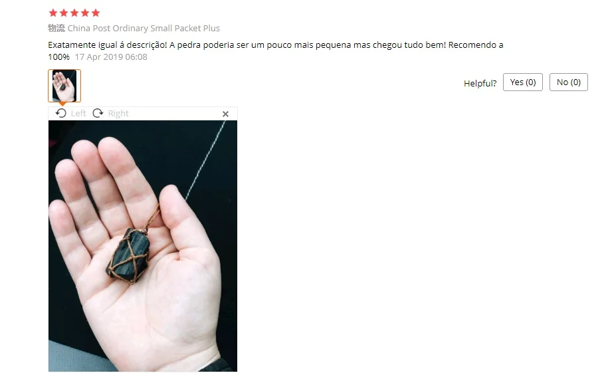600x379 pixels.
Task: Click the third red rating star
Action: (74, 13)
